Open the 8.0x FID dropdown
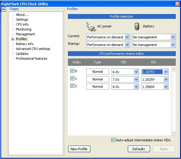The image size is (181, 159). [136, 87]
